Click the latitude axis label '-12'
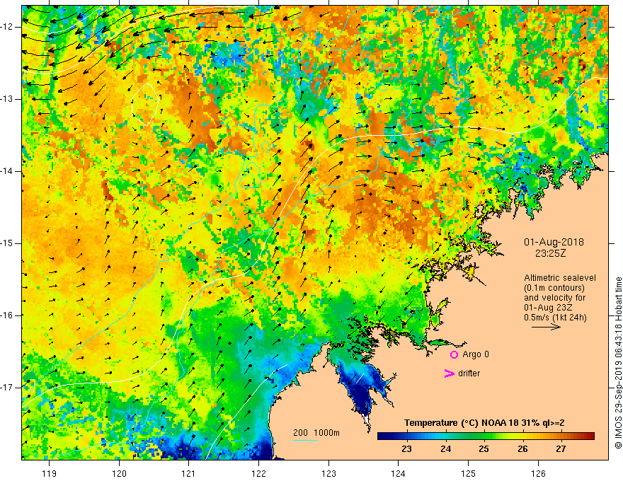Image resolution: width=623 pixels, height=481 pixels. click(8, 27)
